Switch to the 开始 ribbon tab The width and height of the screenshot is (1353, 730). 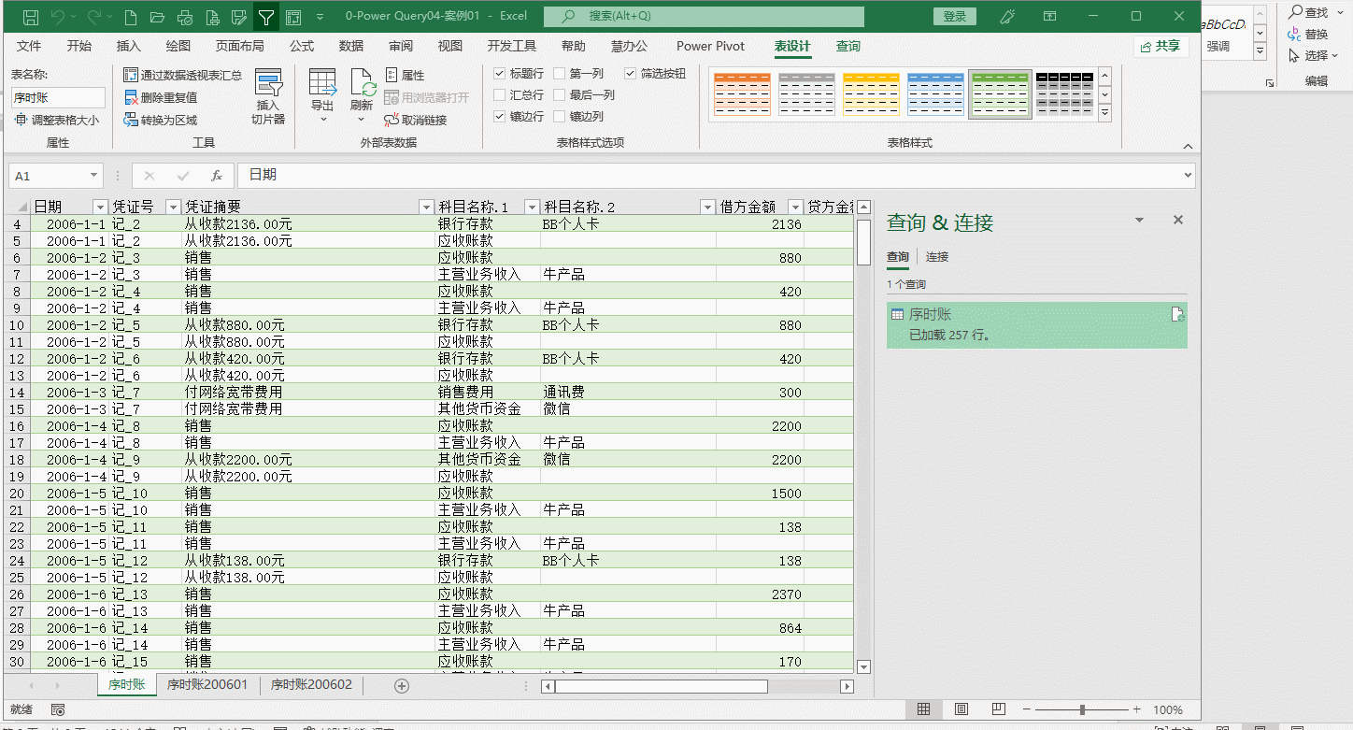coord(79,46)
